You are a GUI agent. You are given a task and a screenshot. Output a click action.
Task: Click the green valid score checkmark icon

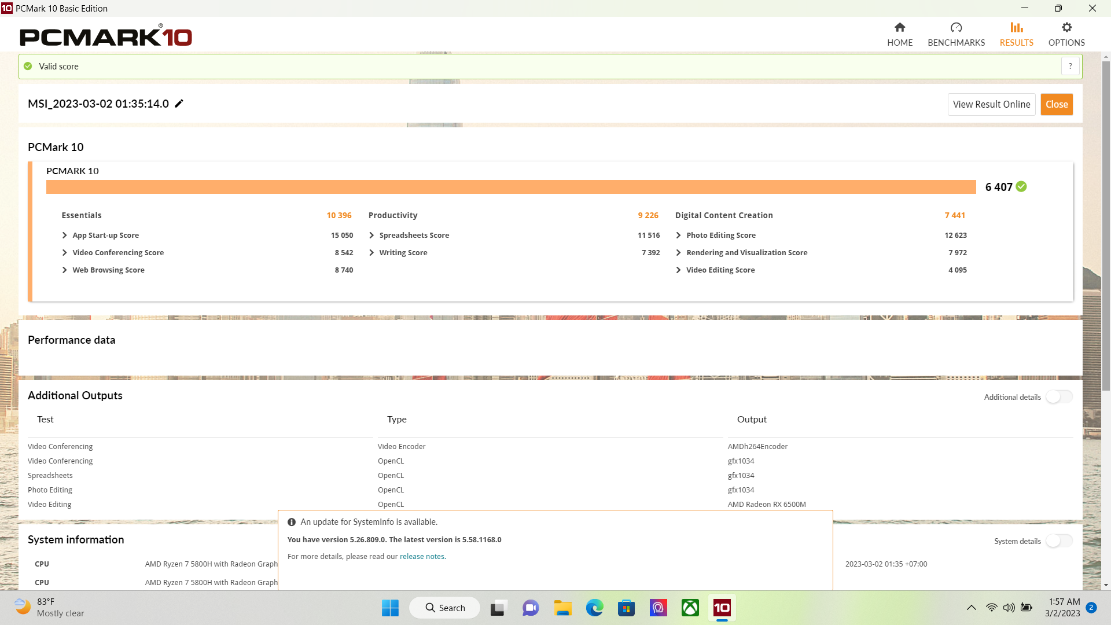(1021, 186)
